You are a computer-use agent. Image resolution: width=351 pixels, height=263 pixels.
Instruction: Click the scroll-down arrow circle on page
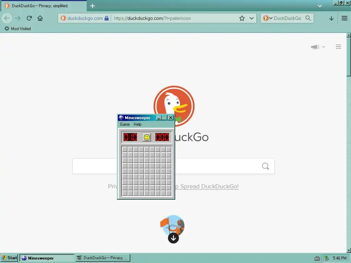point(173,238)
